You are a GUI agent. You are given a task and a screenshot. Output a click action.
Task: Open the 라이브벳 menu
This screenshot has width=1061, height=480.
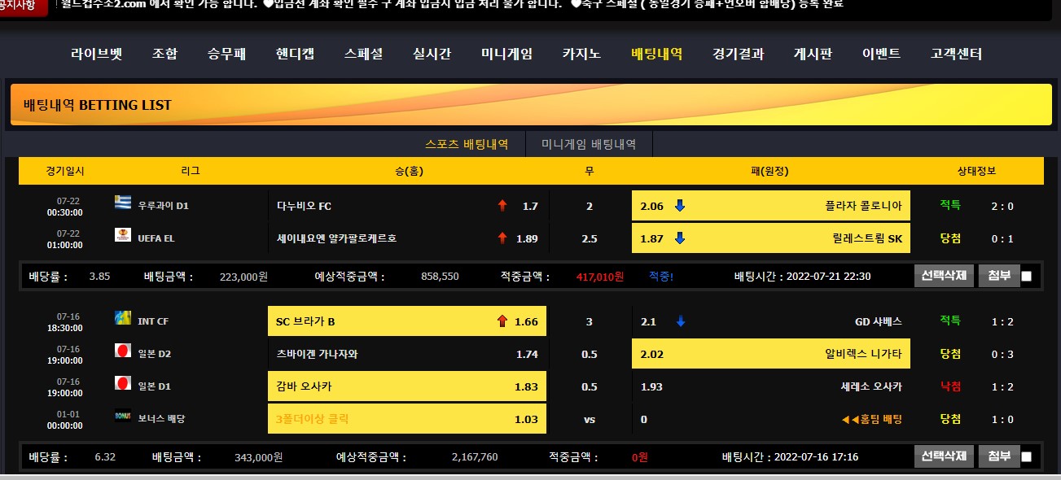[96, 55]
